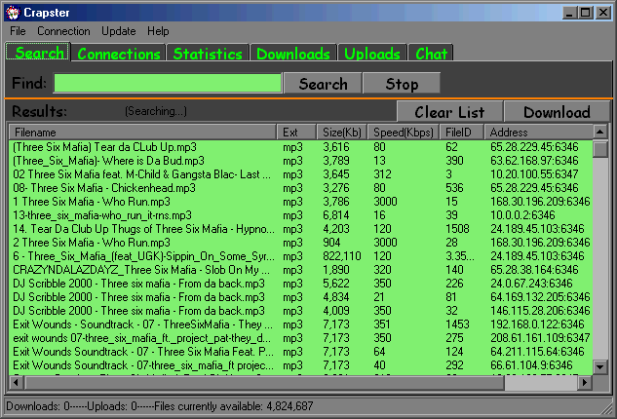Select the "14. Tear Da Club Up Thugs" row
This screenshot has height=419, width=617.
point(300,229)
